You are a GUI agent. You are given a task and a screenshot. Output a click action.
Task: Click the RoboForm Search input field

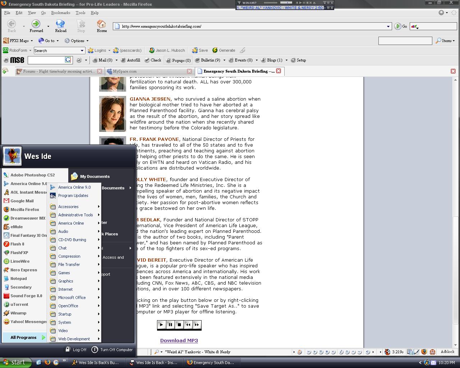[56, 51]
